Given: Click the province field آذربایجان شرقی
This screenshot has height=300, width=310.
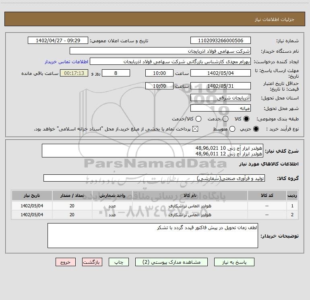Looking at the screenshot, I should click(221, 98).
